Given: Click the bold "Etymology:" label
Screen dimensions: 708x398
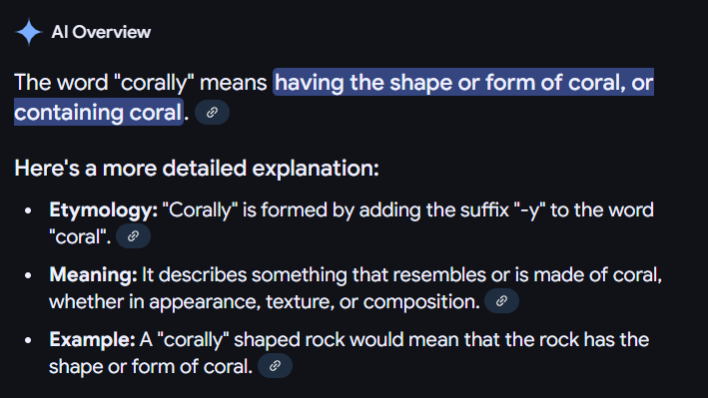Looking at the screenshot, I should (x=104, y=210).
